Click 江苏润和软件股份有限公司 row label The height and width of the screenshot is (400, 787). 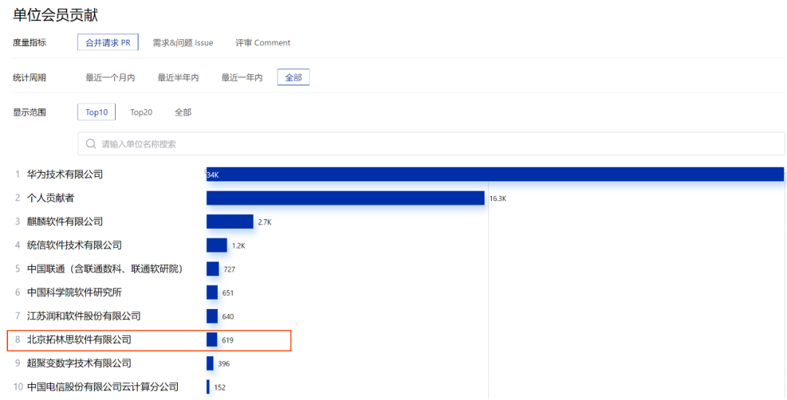84,315
